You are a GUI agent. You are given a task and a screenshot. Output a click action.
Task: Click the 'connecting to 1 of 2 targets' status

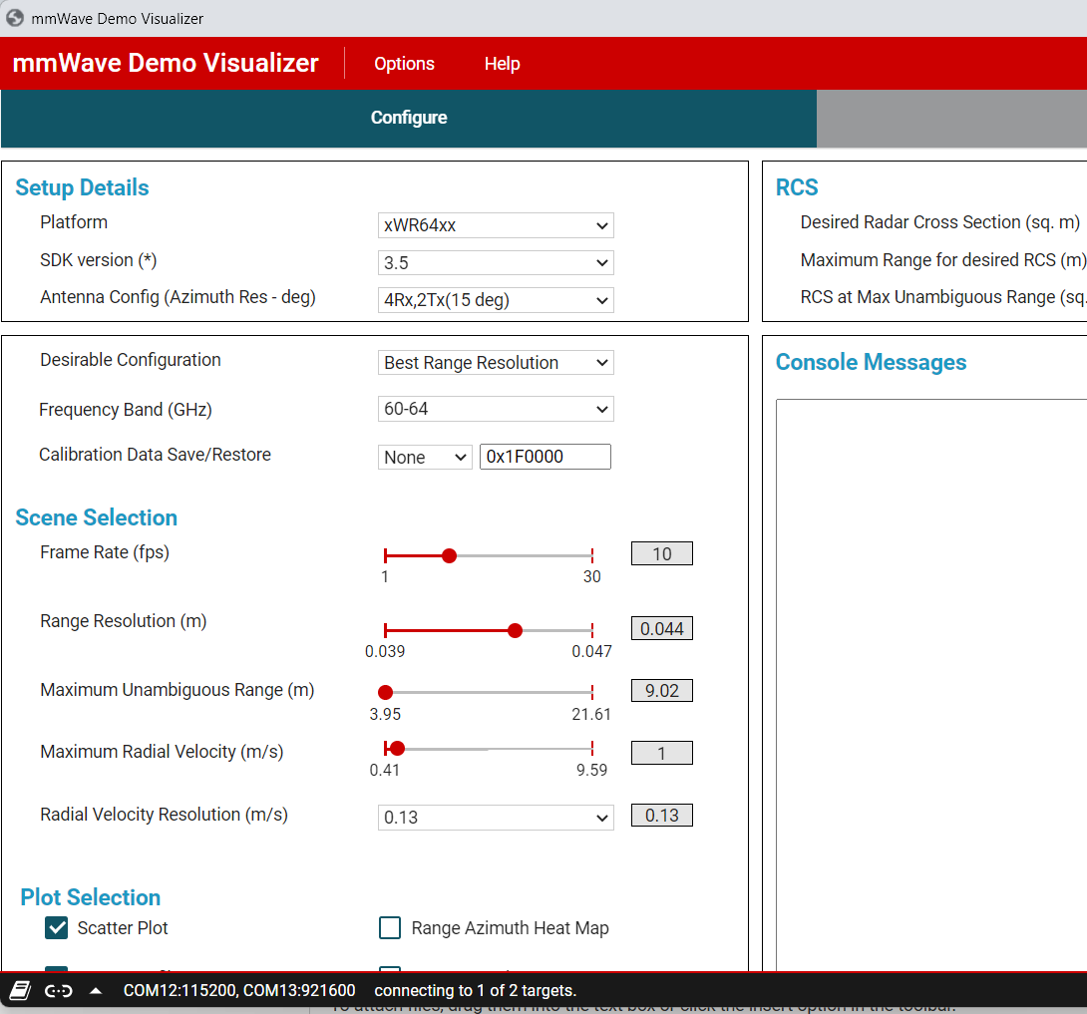pos(476,990)
